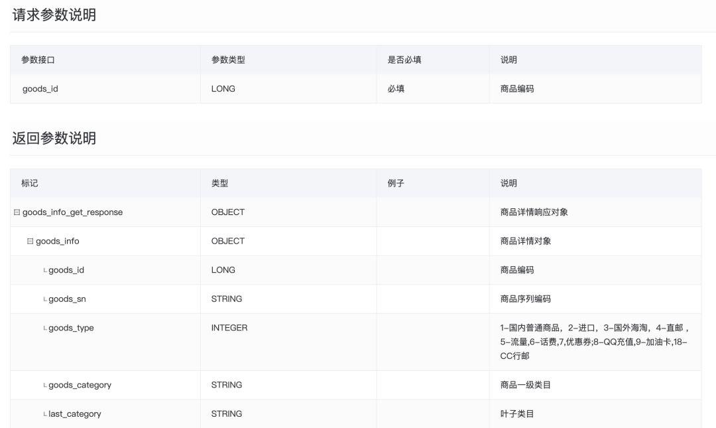The height and width of the screenshot is (428, 716).
Task: Click the 请求参数说明 section heading
Action: (54, 15)
